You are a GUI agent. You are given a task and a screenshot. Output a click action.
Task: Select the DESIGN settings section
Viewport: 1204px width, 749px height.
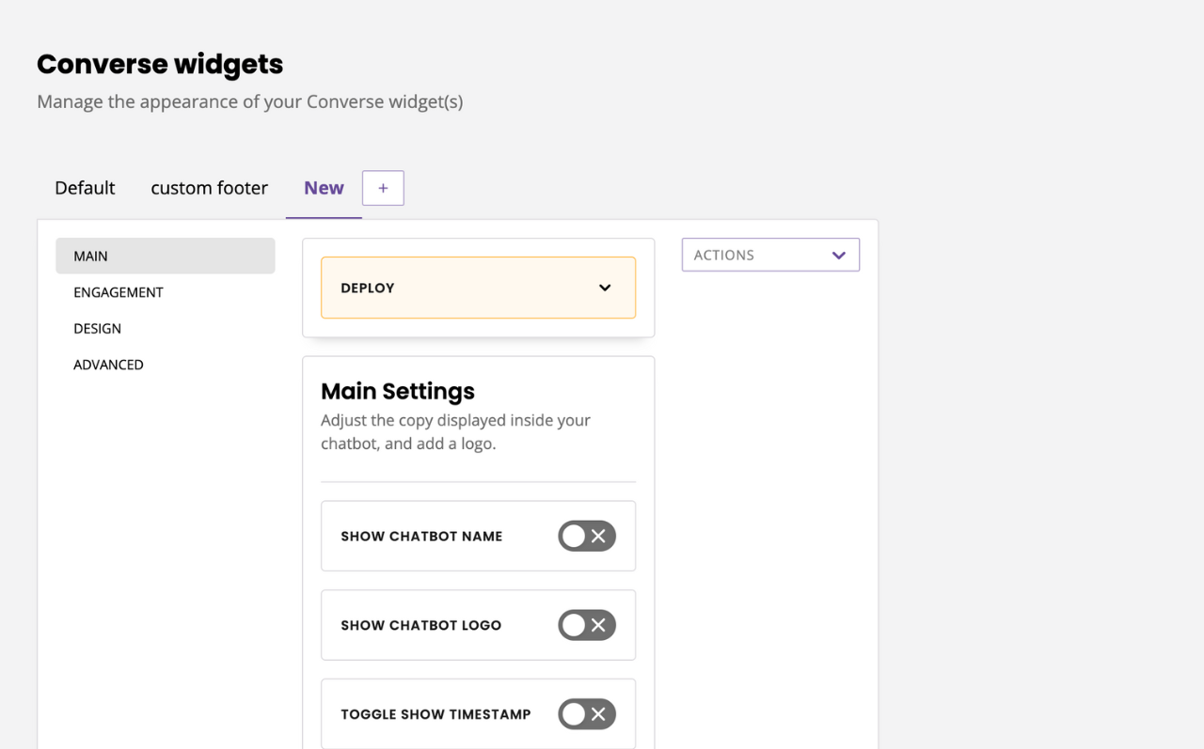point(97,328)
